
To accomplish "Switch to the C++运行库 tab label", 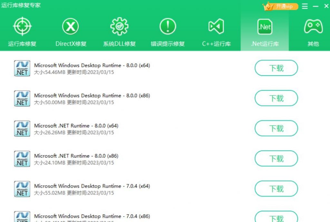I will click(x=216, y=44).
